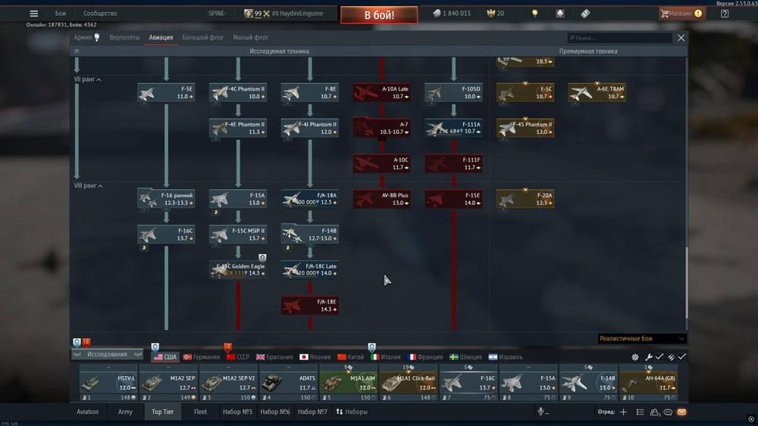Select the F-4J Phantom II card

tap(310, 128)
